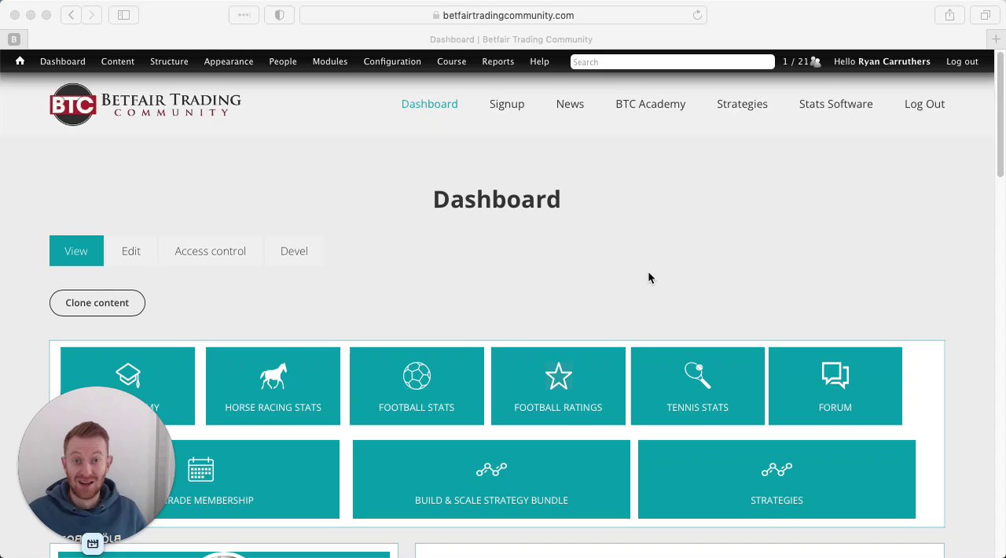Open the Reports admin menu

coord(497,61)
